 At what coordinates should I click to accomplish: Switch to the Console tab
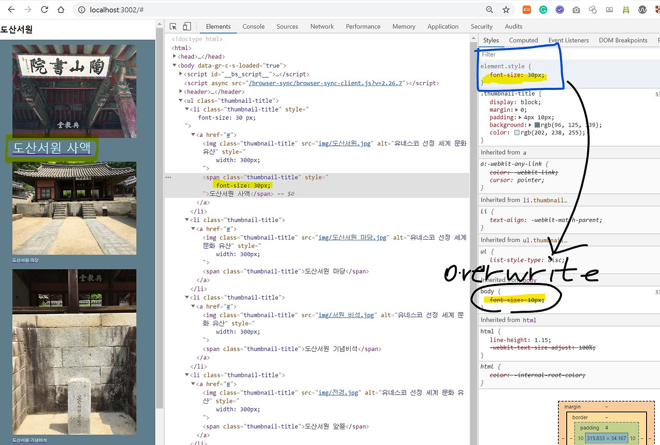point(254,26)
